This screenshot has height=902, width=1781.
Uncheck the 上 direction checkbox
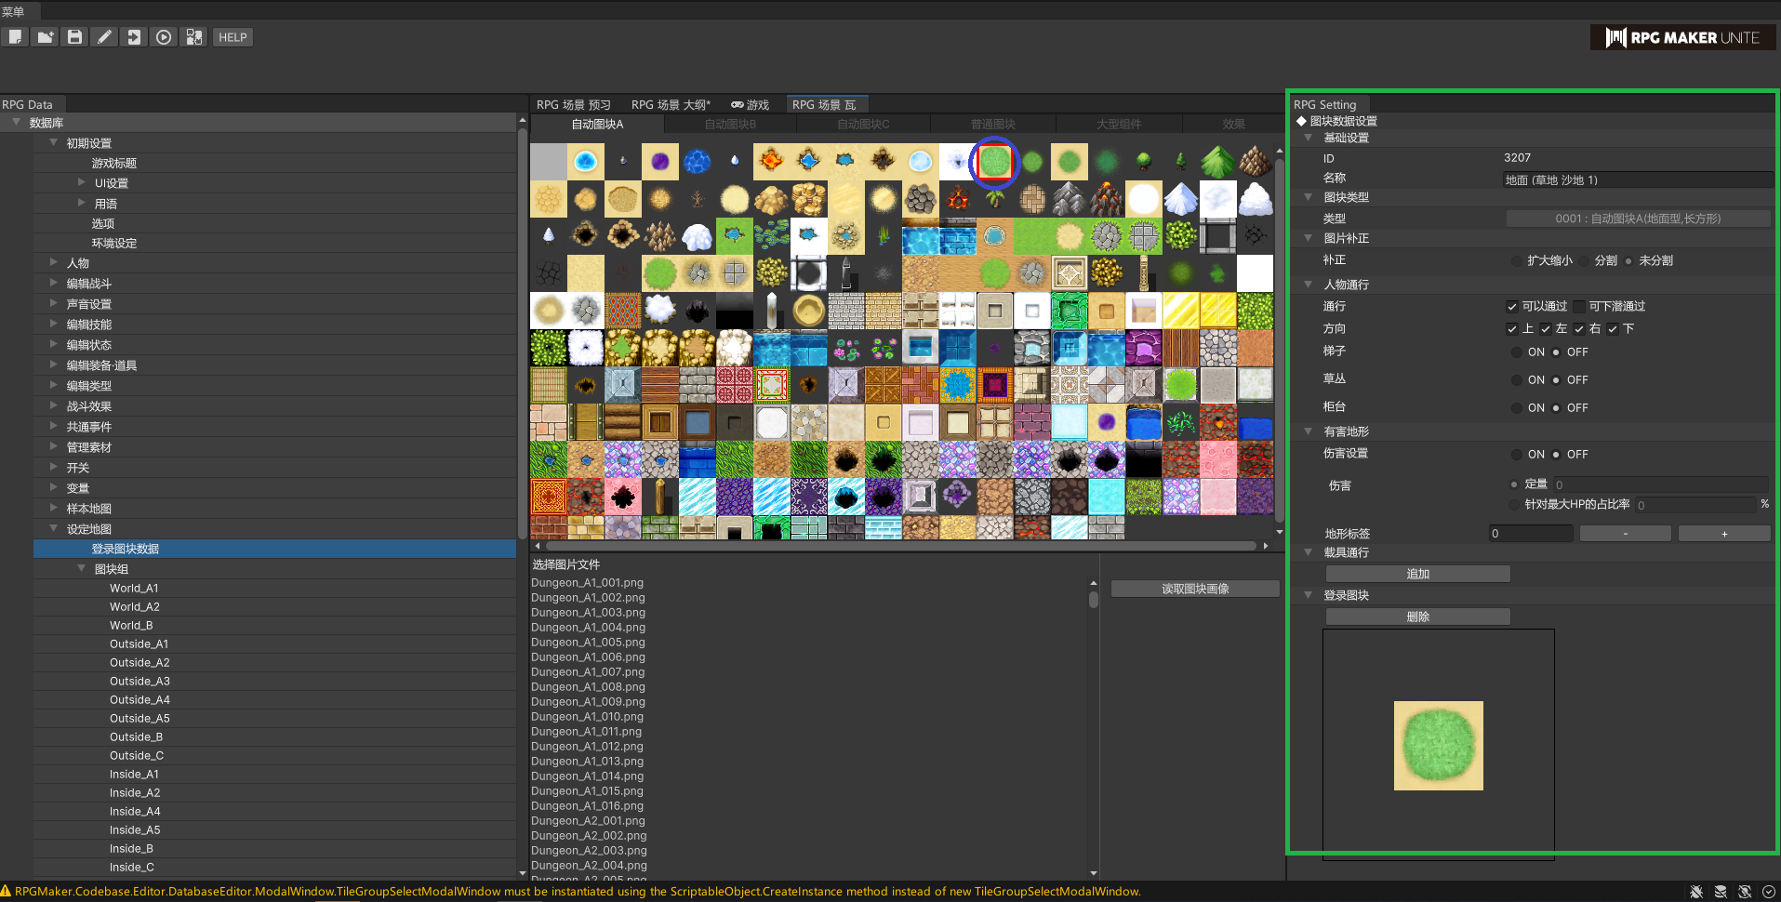(x=1512, y=329)
